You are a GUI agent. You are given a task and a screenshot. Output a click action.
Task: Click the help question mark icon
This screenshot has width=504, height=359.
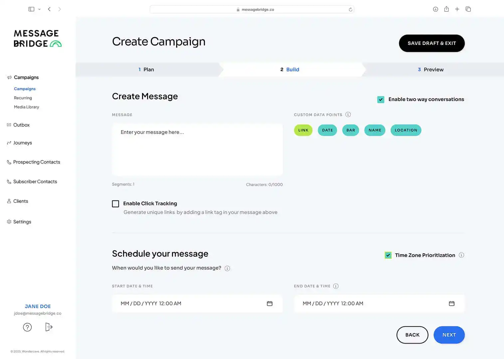[x=27, y=327]
